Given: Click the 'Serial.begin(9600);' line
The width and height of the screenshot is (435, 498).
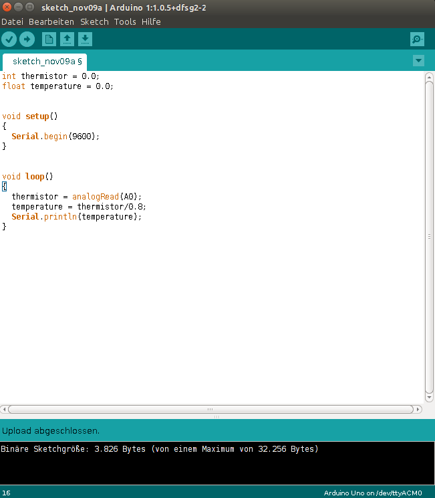Looking at the screenshot, I should [x=55, y=137].
